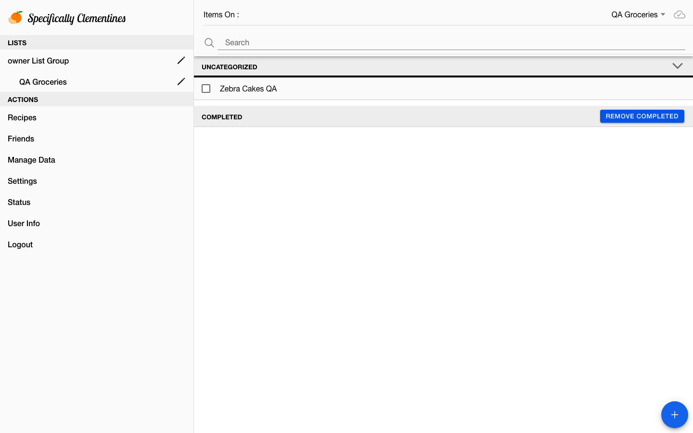Click the clementine logo icon

pos(15,17)
